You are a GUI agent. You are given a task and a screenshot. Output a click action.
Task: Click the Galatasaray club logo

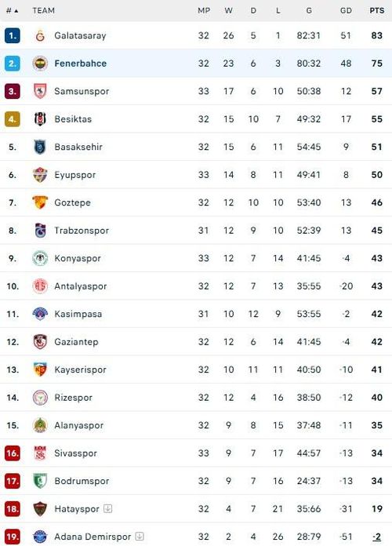point(40,35)
